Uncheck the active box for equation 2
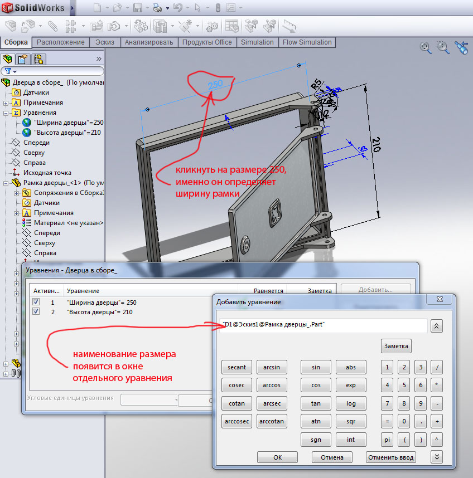The height and width of the screenshot is (478, 473). [36, 312]
